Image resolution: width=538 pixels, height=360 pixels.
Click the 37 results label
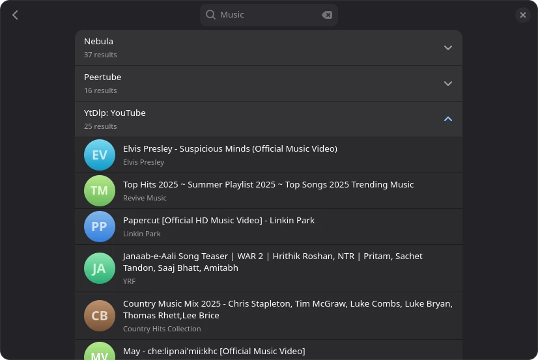pyautogui.click(x=100, y=55)
